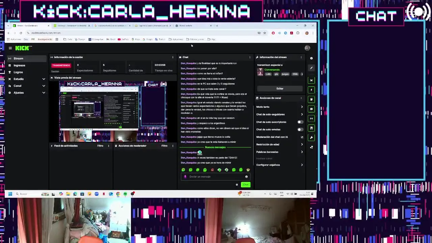
Task: Open the emoji picker in message field
Action: 246,177
